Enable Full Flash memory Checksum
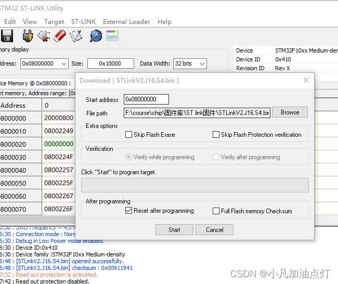 pos(216,211)
